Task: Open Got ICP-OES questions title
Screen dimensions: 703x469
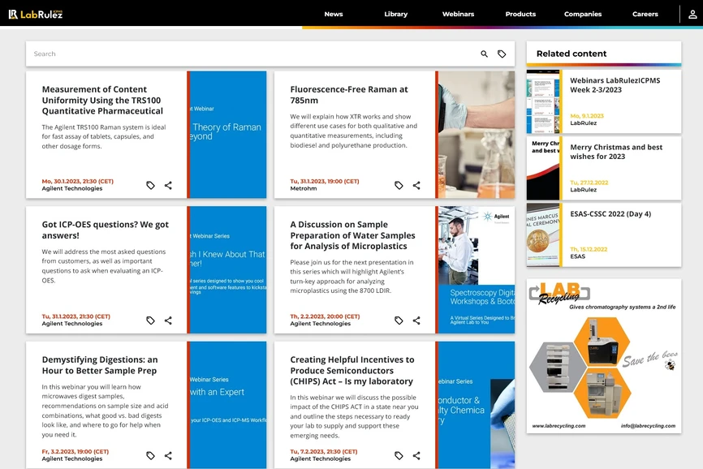Action: [106, 230]
